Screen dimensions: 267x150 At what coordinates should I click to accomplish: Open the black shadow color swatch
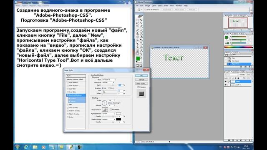click(118, 120)
